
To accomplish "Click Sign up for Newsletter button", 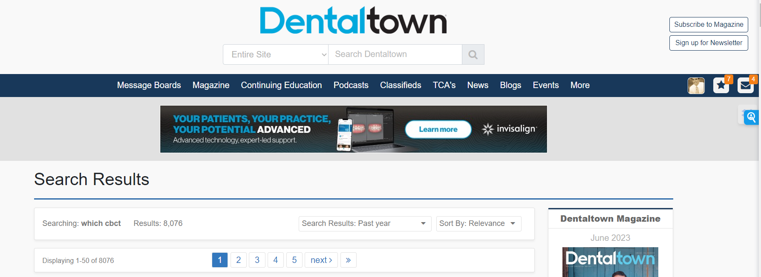I will pos(709,43).
